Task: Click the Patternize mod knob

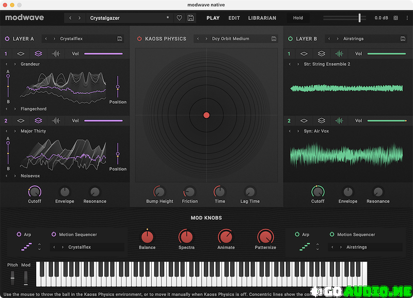Action: tap(265, 237)
